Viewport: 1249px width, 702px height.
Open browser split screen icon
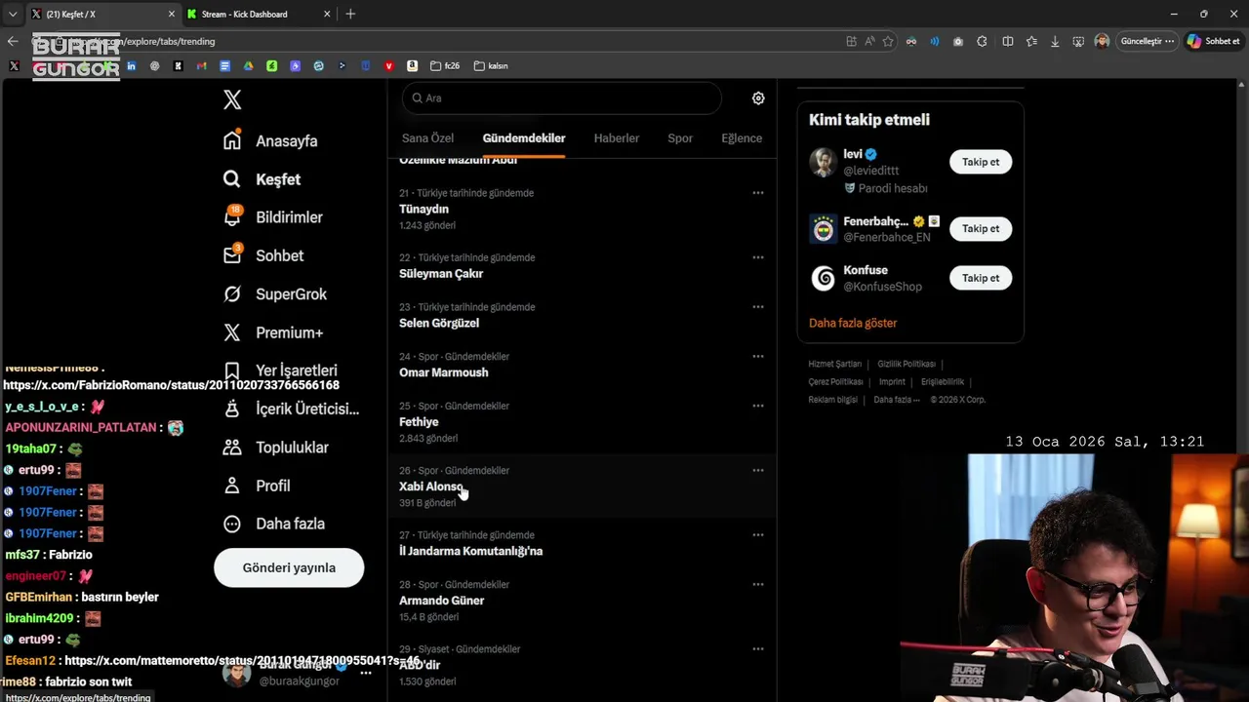(1008, 41)
